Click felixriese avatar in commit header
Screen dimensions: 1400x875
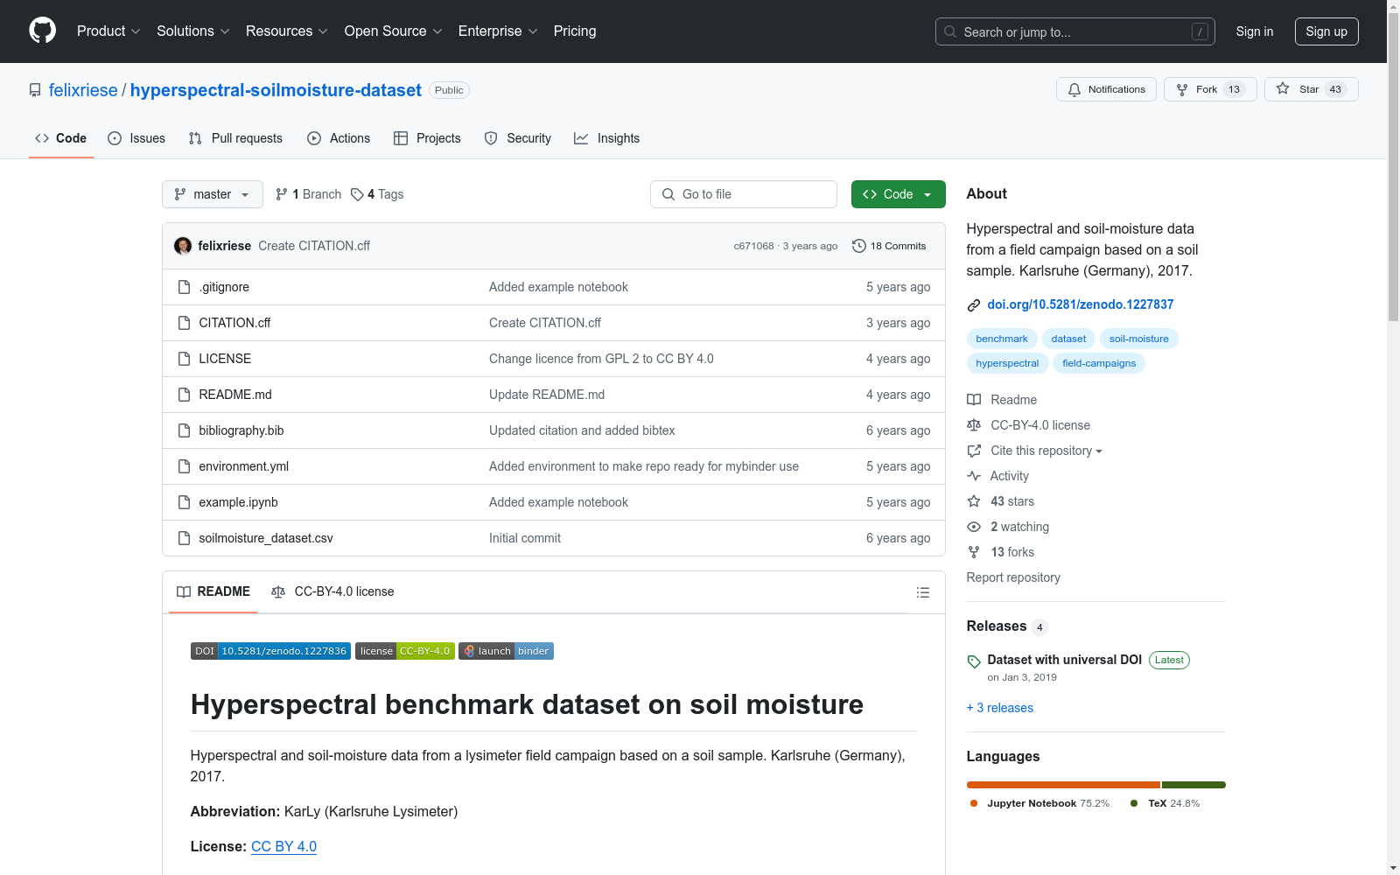pos(183,246)
